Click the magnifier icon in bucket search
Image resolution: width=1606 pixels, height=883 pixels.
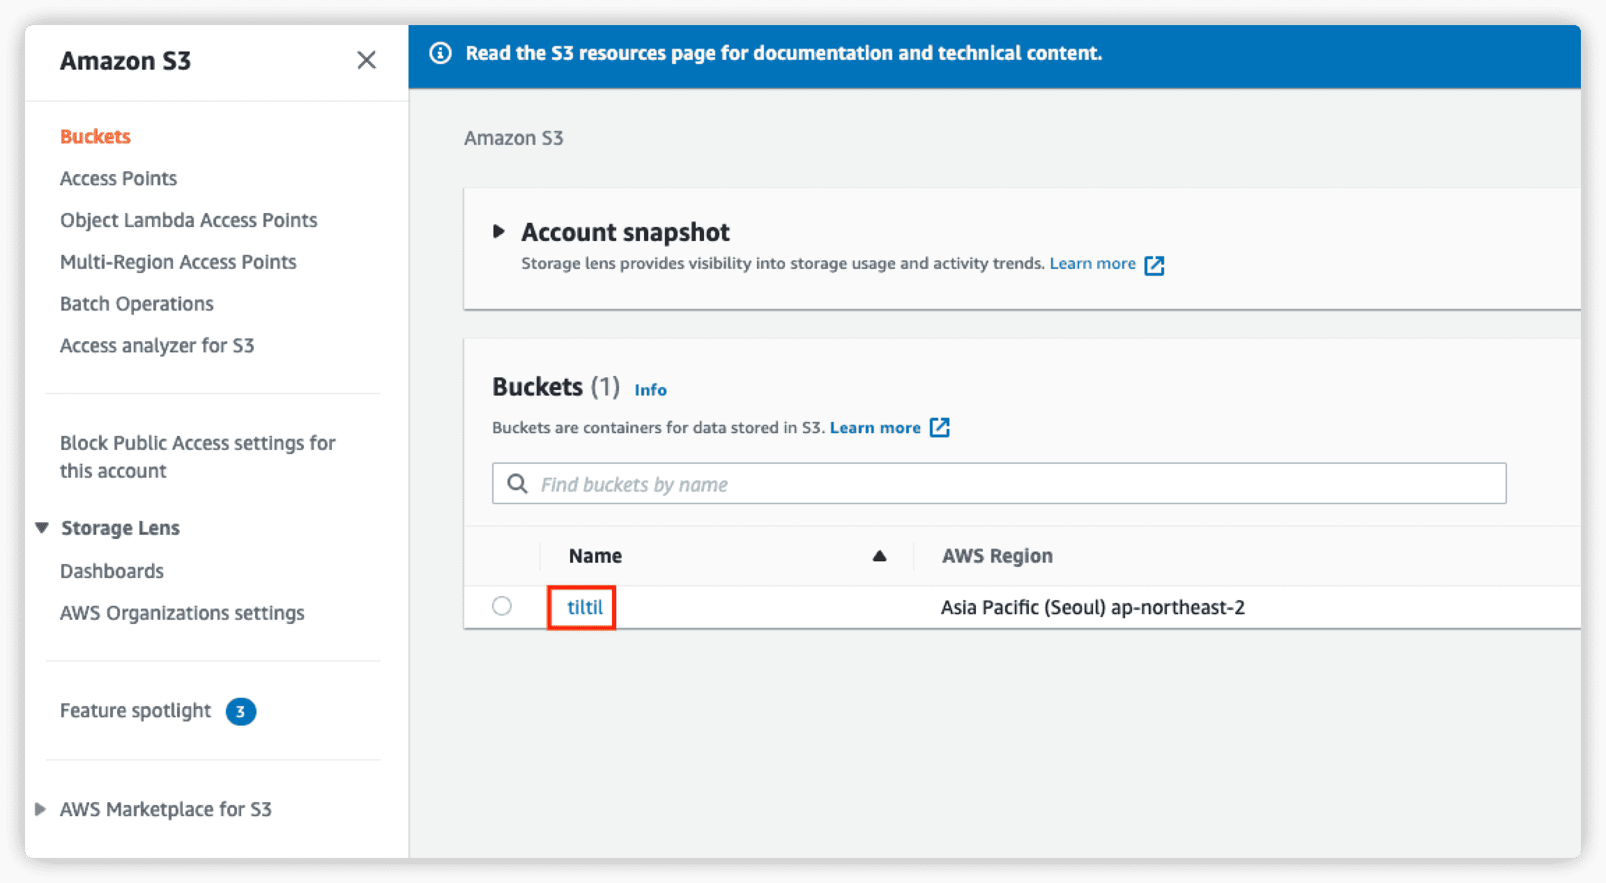[x=517, y=484]
